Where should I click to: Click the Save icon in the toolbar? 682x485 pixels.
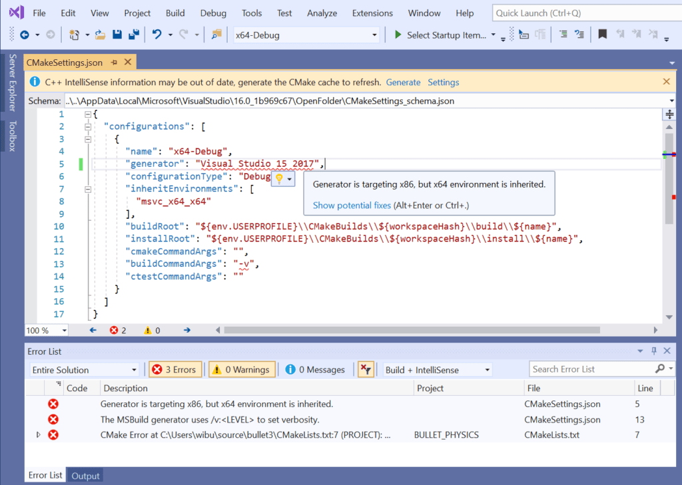click(x=117, y=33)
